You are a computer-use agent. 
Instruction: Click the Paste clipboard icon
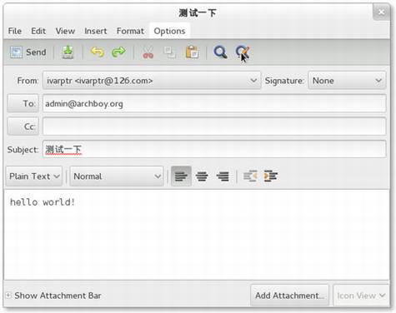[x=192, y=52]
